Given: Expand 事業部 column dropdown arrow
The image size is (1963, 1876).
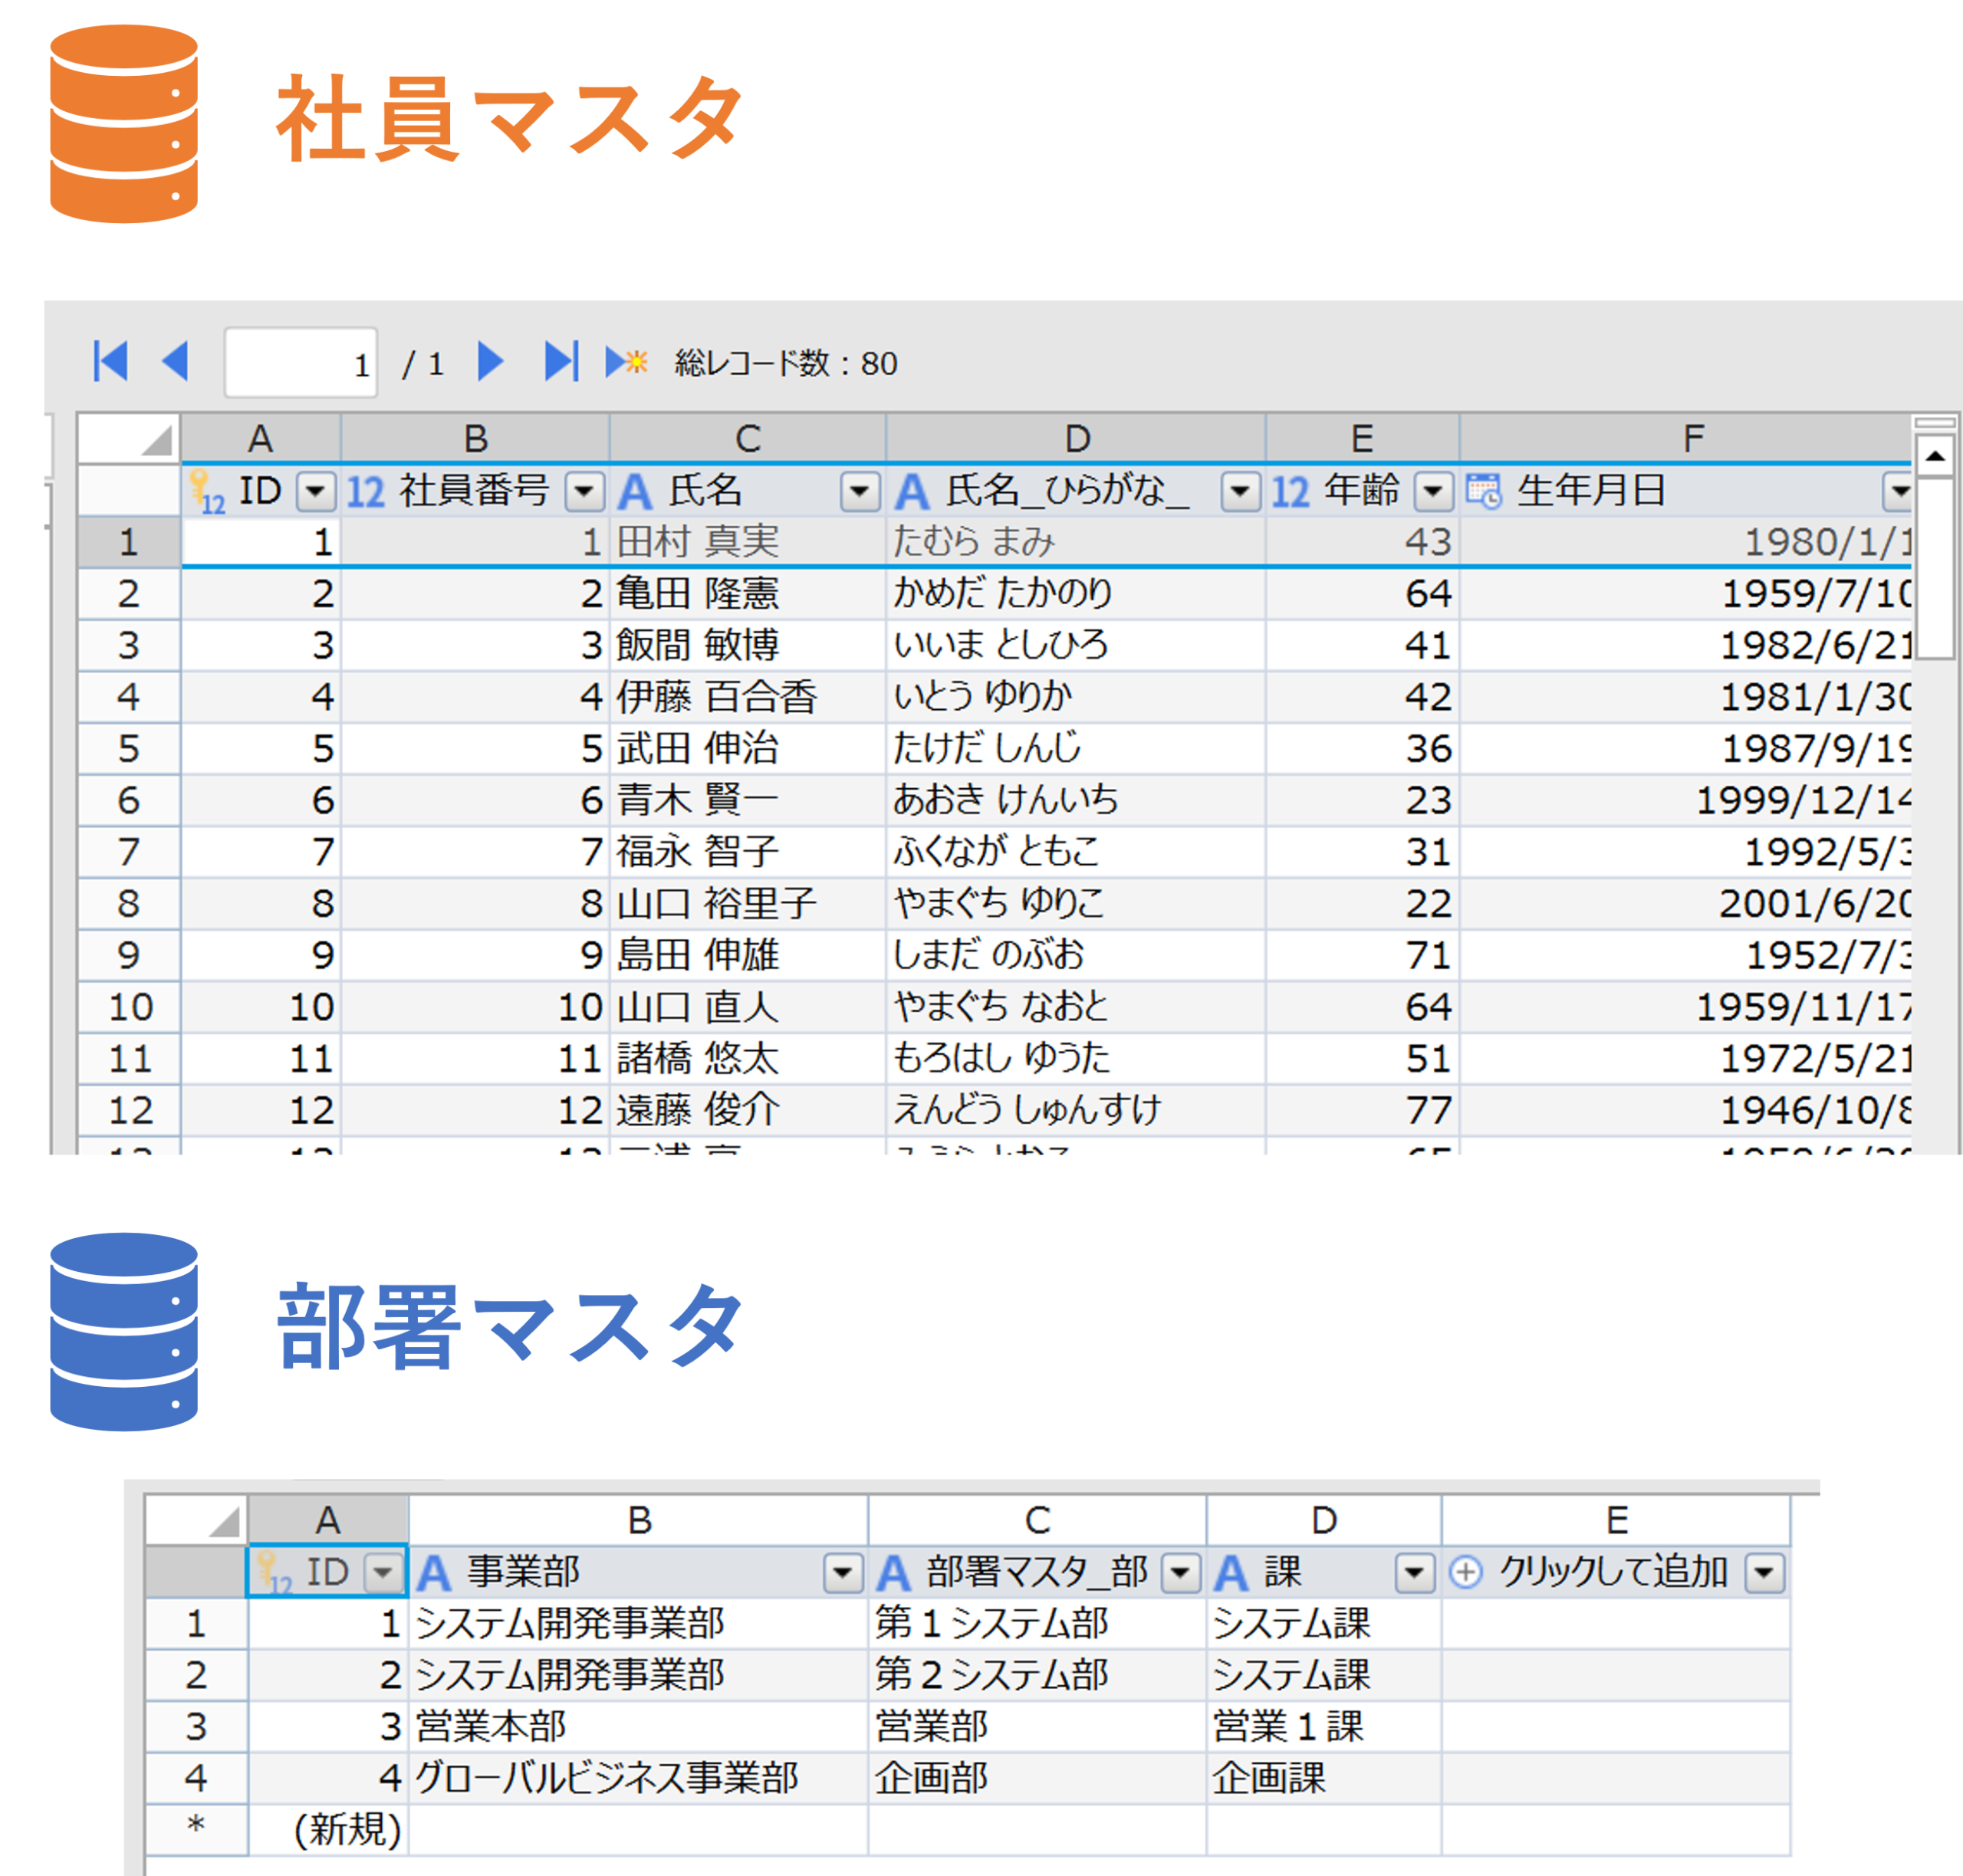Looking at the screenshot, I should click(842, 1573).
